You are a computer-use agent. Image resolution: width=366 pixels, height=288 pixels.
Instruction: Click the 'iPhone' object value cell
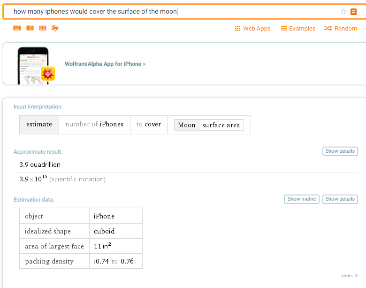click(116, 216)
